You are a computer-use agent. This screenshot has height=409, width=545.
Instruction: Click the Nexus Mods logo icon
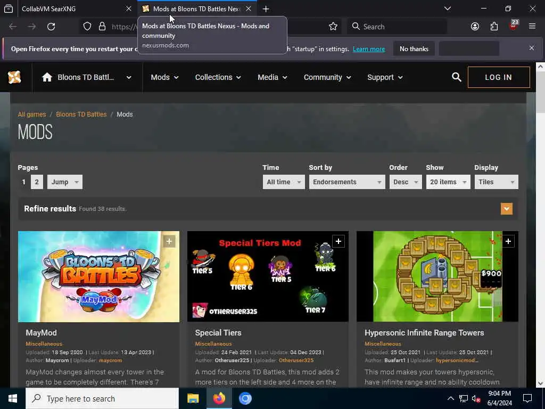point(14,77)
